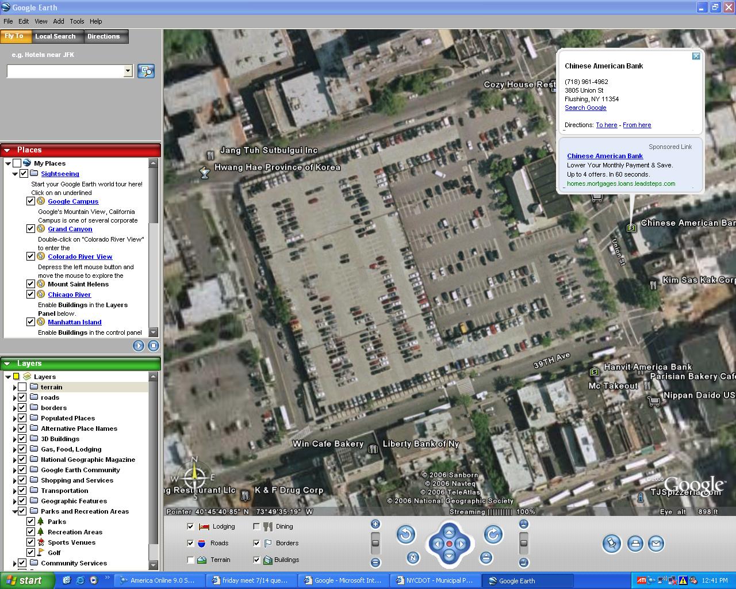This screenshot has width=736, height=589.
Task: Enable the Dining checkbox
Action: point(256,526)
